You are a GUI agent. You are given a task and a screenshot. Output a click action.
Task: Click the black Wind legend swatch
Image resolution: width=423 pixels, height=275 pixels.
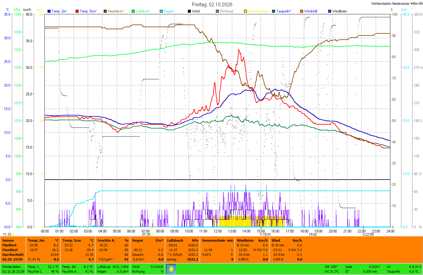189,11
